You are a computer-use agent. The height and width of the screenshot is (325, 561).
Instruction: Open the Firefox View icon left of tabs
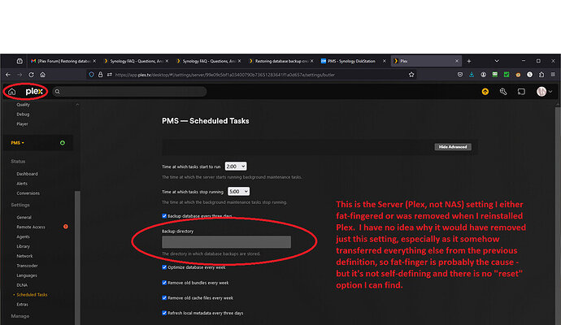20,61
